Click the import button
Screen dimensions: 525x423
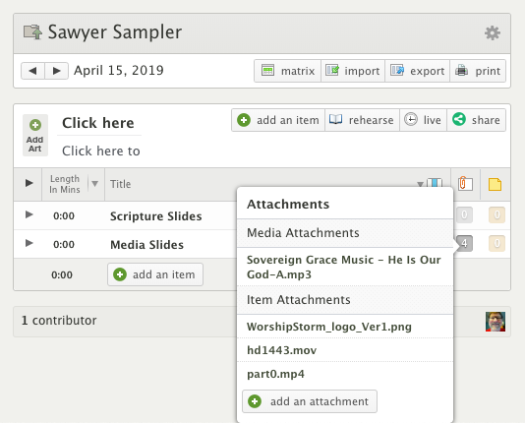pyautogui.click(x=353, y=71)
